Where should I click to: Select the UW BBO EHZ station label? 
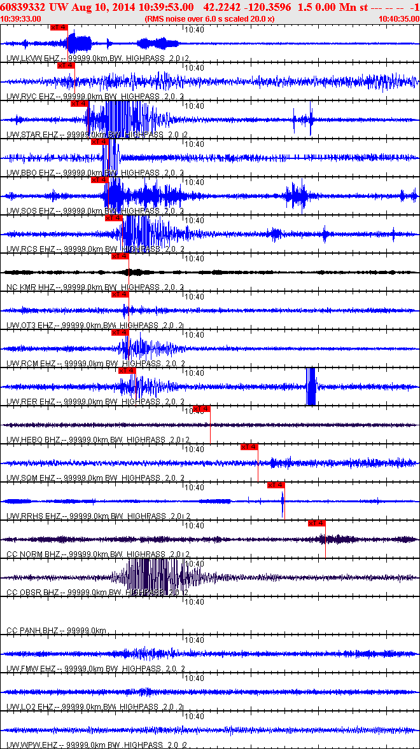(31, 172)
